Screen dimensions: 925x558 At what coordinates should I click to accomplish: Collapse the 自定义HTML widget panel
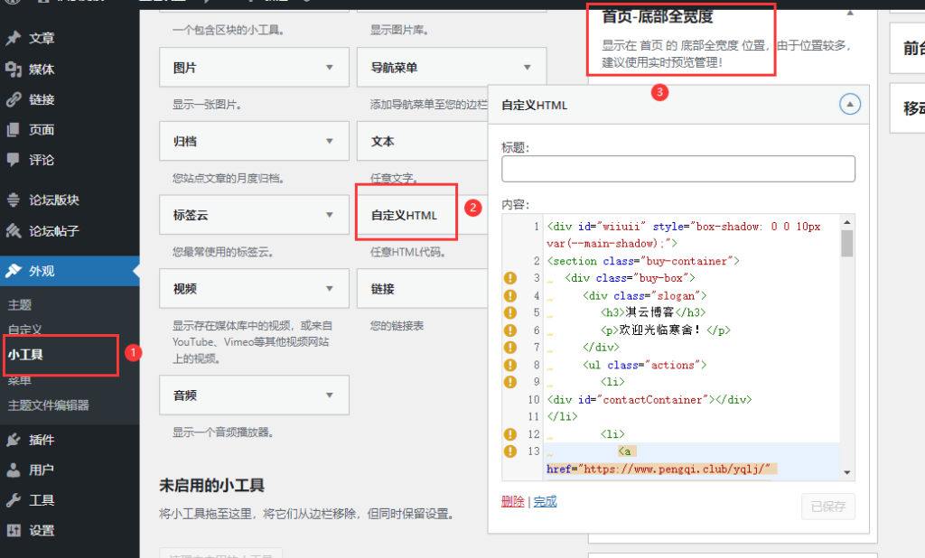[x=849, y=104]
